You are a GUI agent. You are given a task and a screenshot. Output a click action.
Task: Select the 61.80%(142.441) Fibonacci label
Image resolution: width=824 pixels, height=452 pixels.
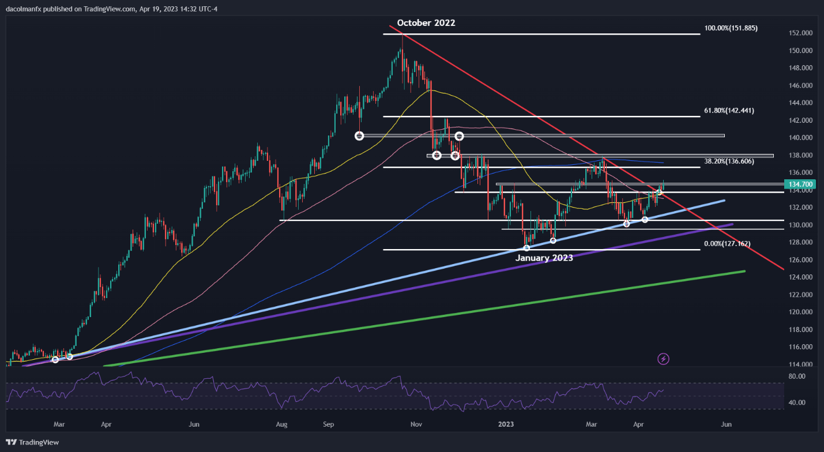729,110
